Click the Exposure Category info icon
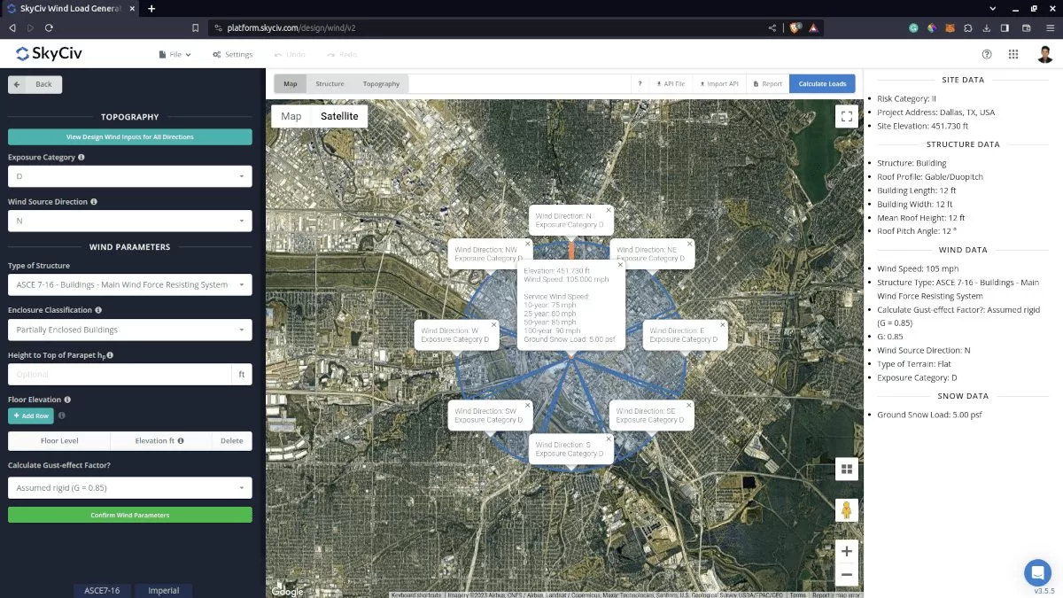Screen dimensions: 1063x598 coord(81,157)
